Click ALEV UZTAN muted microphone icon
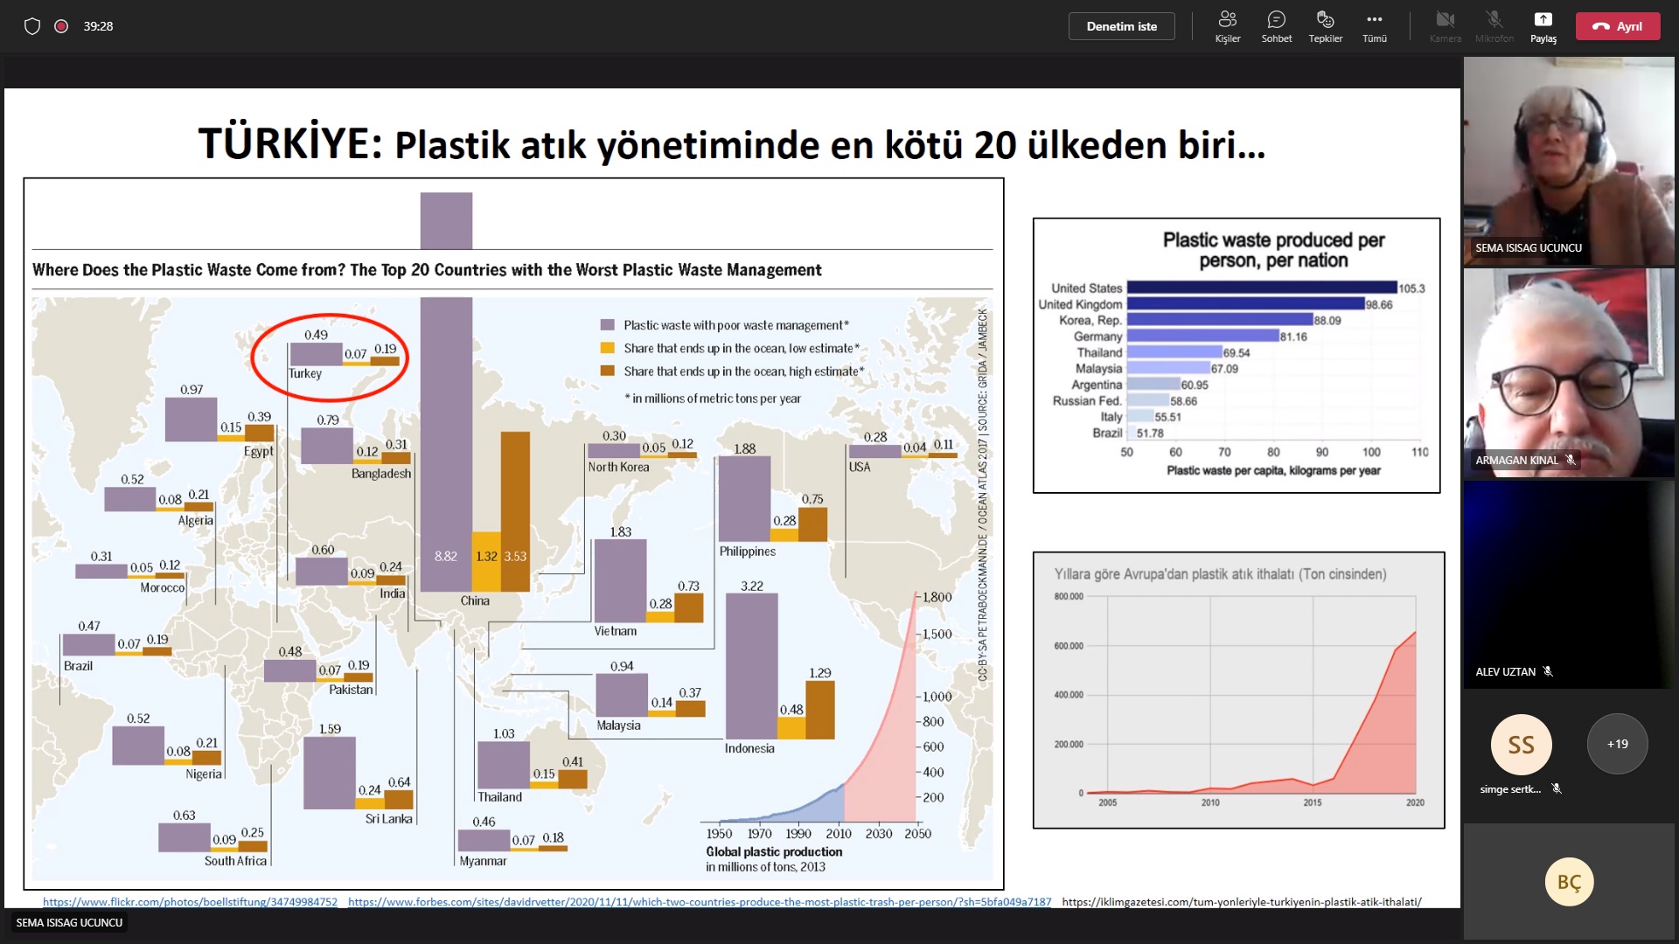The width and height of the screenshot is (1679, 944). click(1548, 671)
